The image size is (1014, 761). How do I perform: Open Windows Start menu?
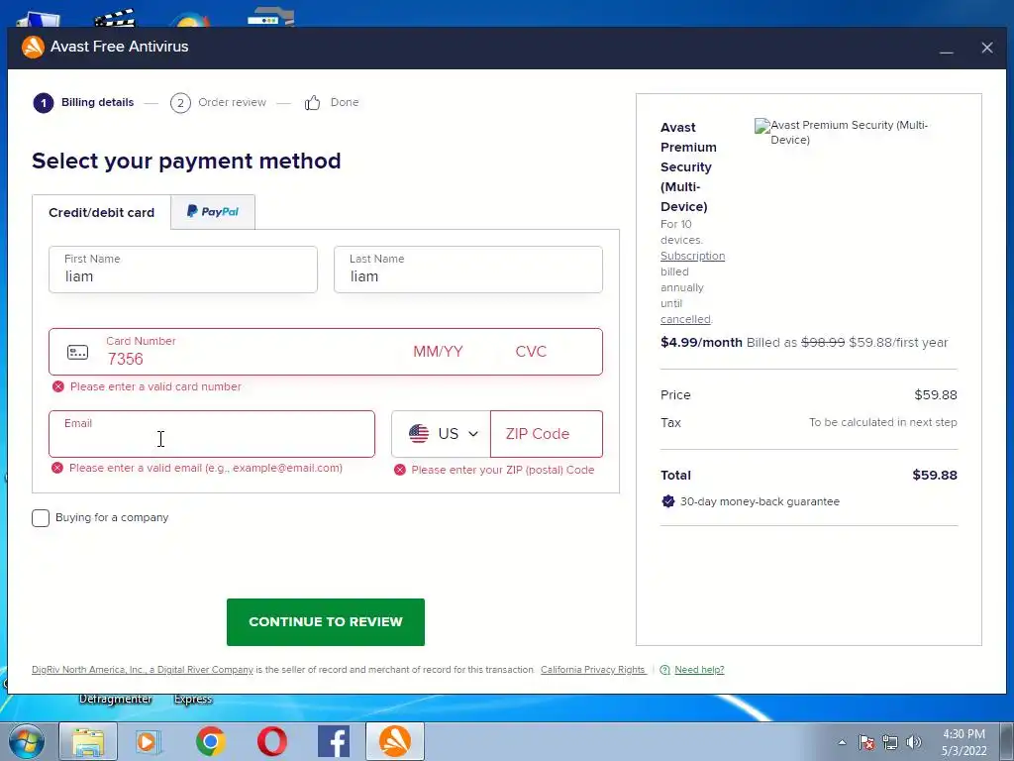(27, 741)
